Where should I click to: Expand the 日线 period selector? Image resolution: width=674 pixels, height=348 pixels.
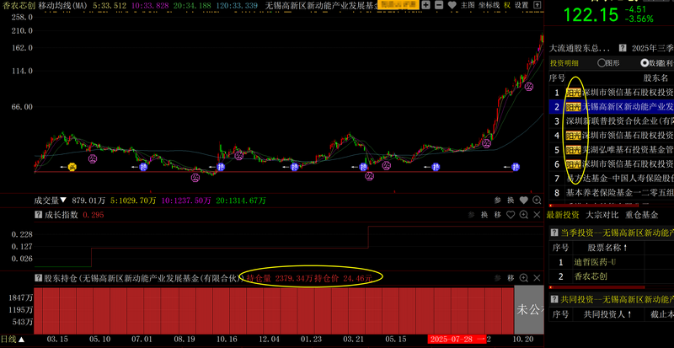tap(12, 340)
